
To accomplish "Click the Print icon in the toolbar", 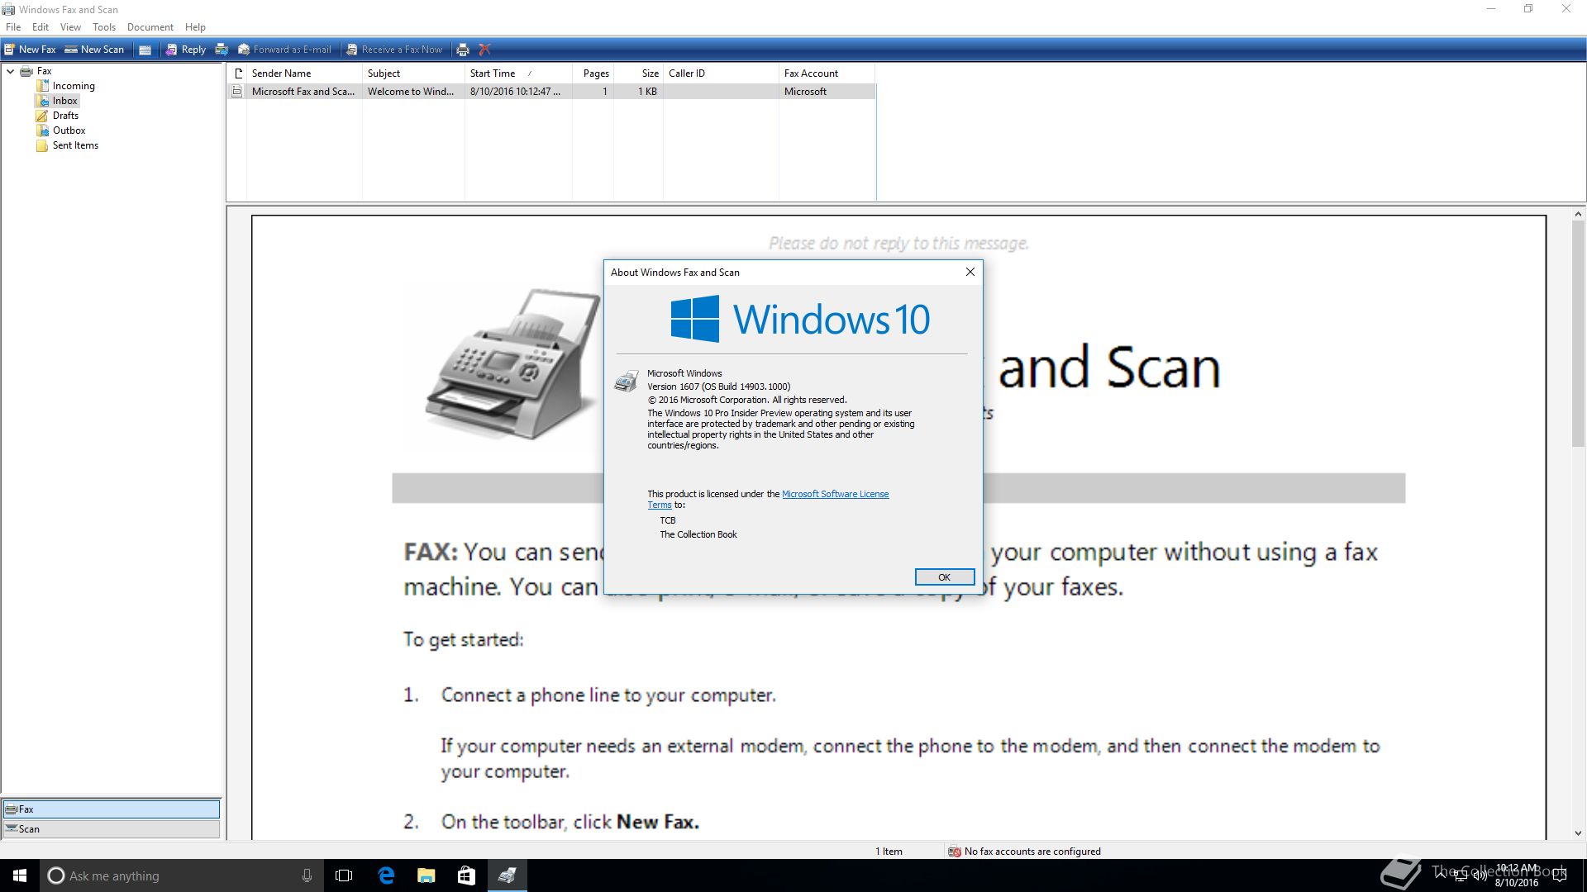I will tap(463, 50).
